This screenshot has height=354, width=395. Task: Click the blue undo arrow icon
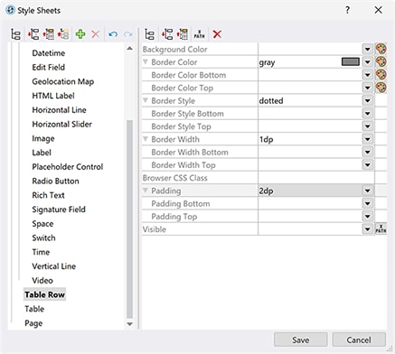[113, 34]
